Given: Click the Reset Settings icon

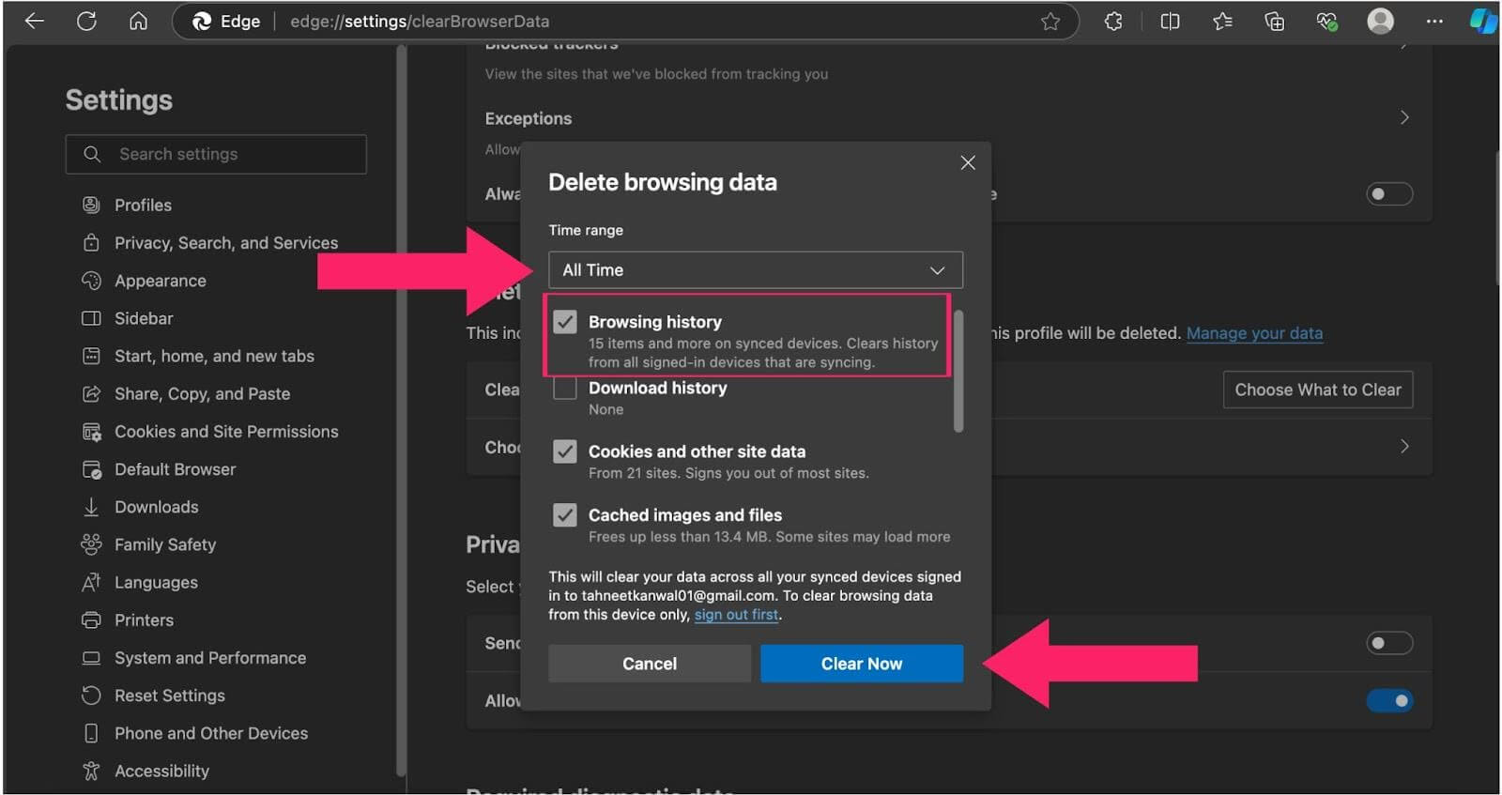Looking at the screenshot, I should pos(91,696).
